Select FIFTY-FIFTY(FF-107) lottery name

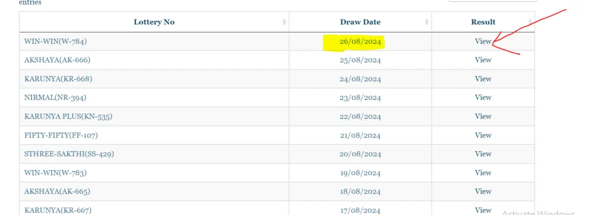(61, 136)
